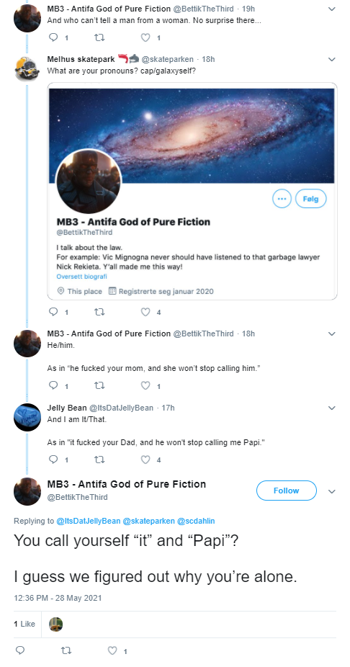Screen dimensions: 350x667
Task: Like the top tweet about telling a man from a woman
Action: 145,37
